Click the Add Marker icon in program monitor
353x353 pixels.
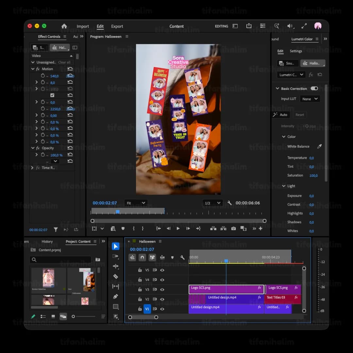(x=123, y=228)
